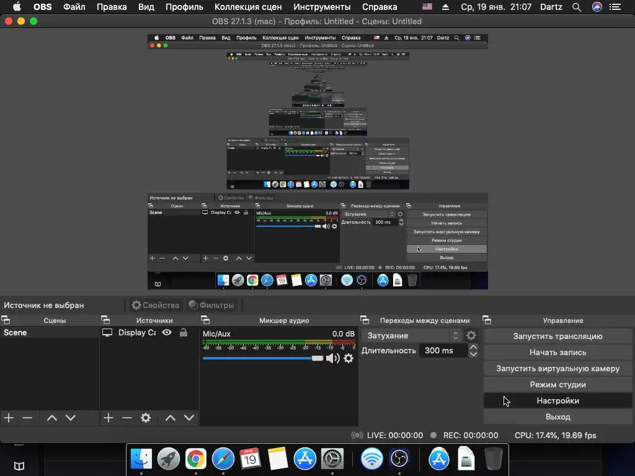Open Notification Center list icon
This screenshot has width=635, height=476.
(615, 7)
